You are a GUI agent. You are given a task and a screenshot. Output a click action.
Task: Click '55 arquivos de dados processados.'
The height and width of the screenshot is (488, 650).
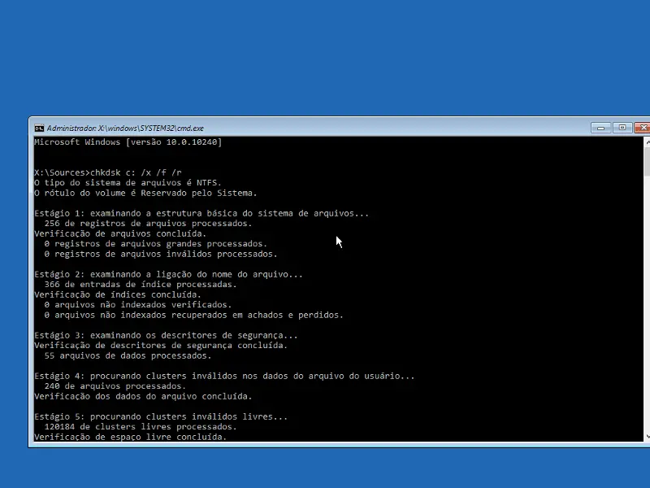coord(128,355)
